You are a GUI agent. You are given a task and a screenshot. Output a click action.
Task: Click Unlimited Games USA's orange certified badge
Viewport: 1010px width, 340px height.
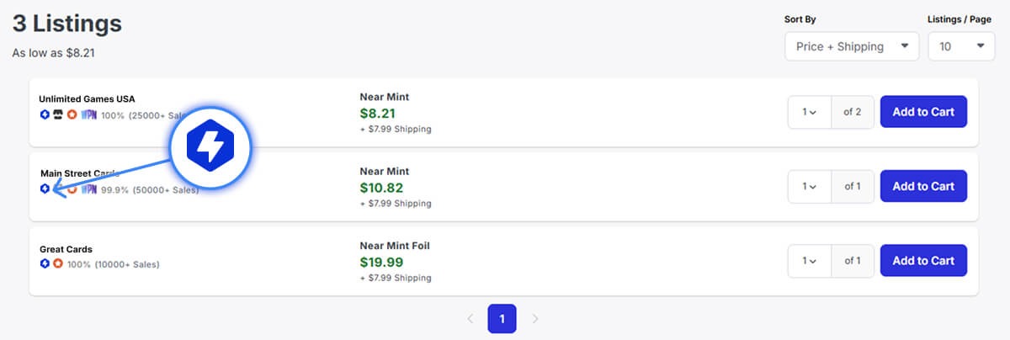coord(72,114)
